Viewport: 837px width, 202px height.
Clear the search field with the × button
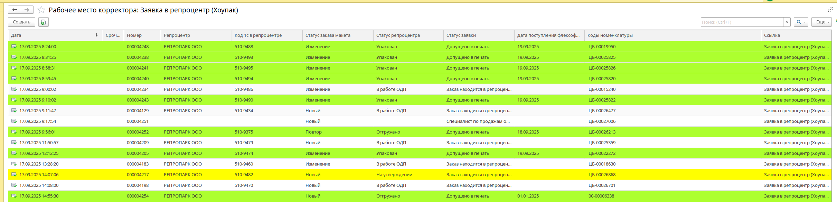coord(787,22)
